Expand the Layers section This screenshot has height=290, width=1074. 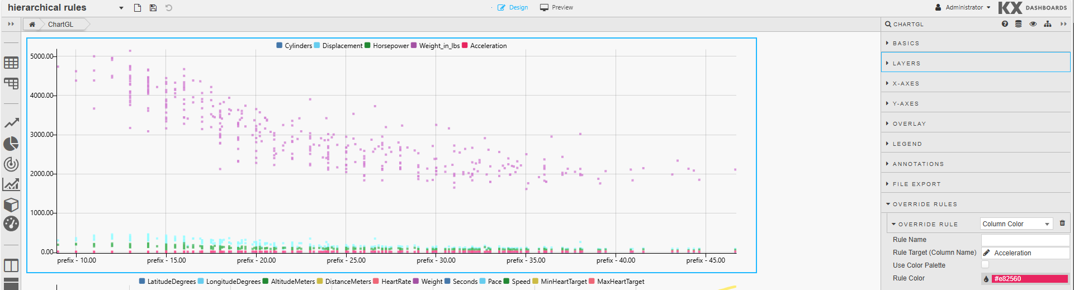click(x=906, y=63)
